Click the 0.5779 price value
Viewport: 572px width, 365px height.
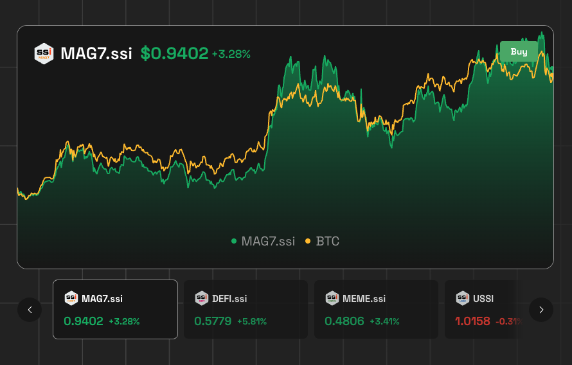click(213, 321)
